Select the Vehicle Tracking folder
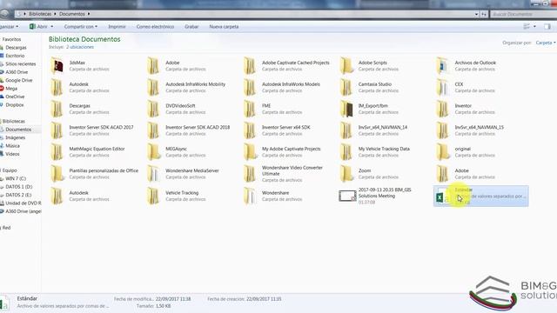Image resolution: width=557 pixels, height=313 pixels. (x=177, y=196)
